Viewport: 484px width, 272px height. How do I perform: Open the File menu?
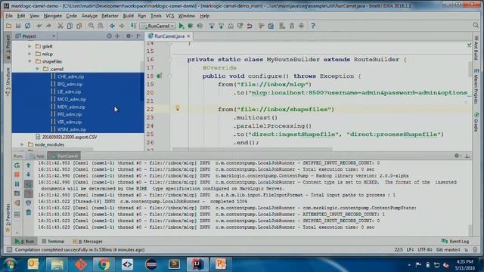click(9, 16)
